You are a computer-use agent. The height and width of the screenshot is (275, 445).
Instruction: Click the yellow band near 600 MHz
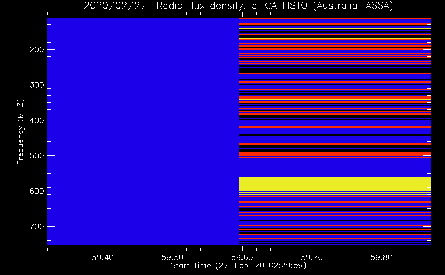click(x=334, y=184)
